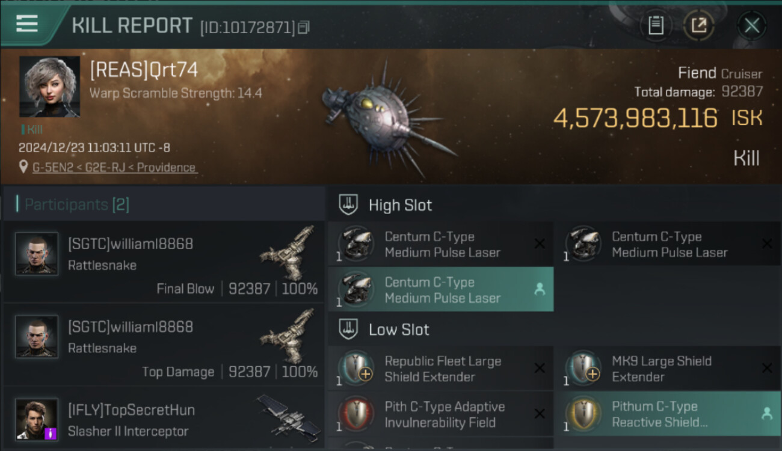Click the High Slot section icon
The height and width of the screenshot is (451, 782).
(349, 205)
